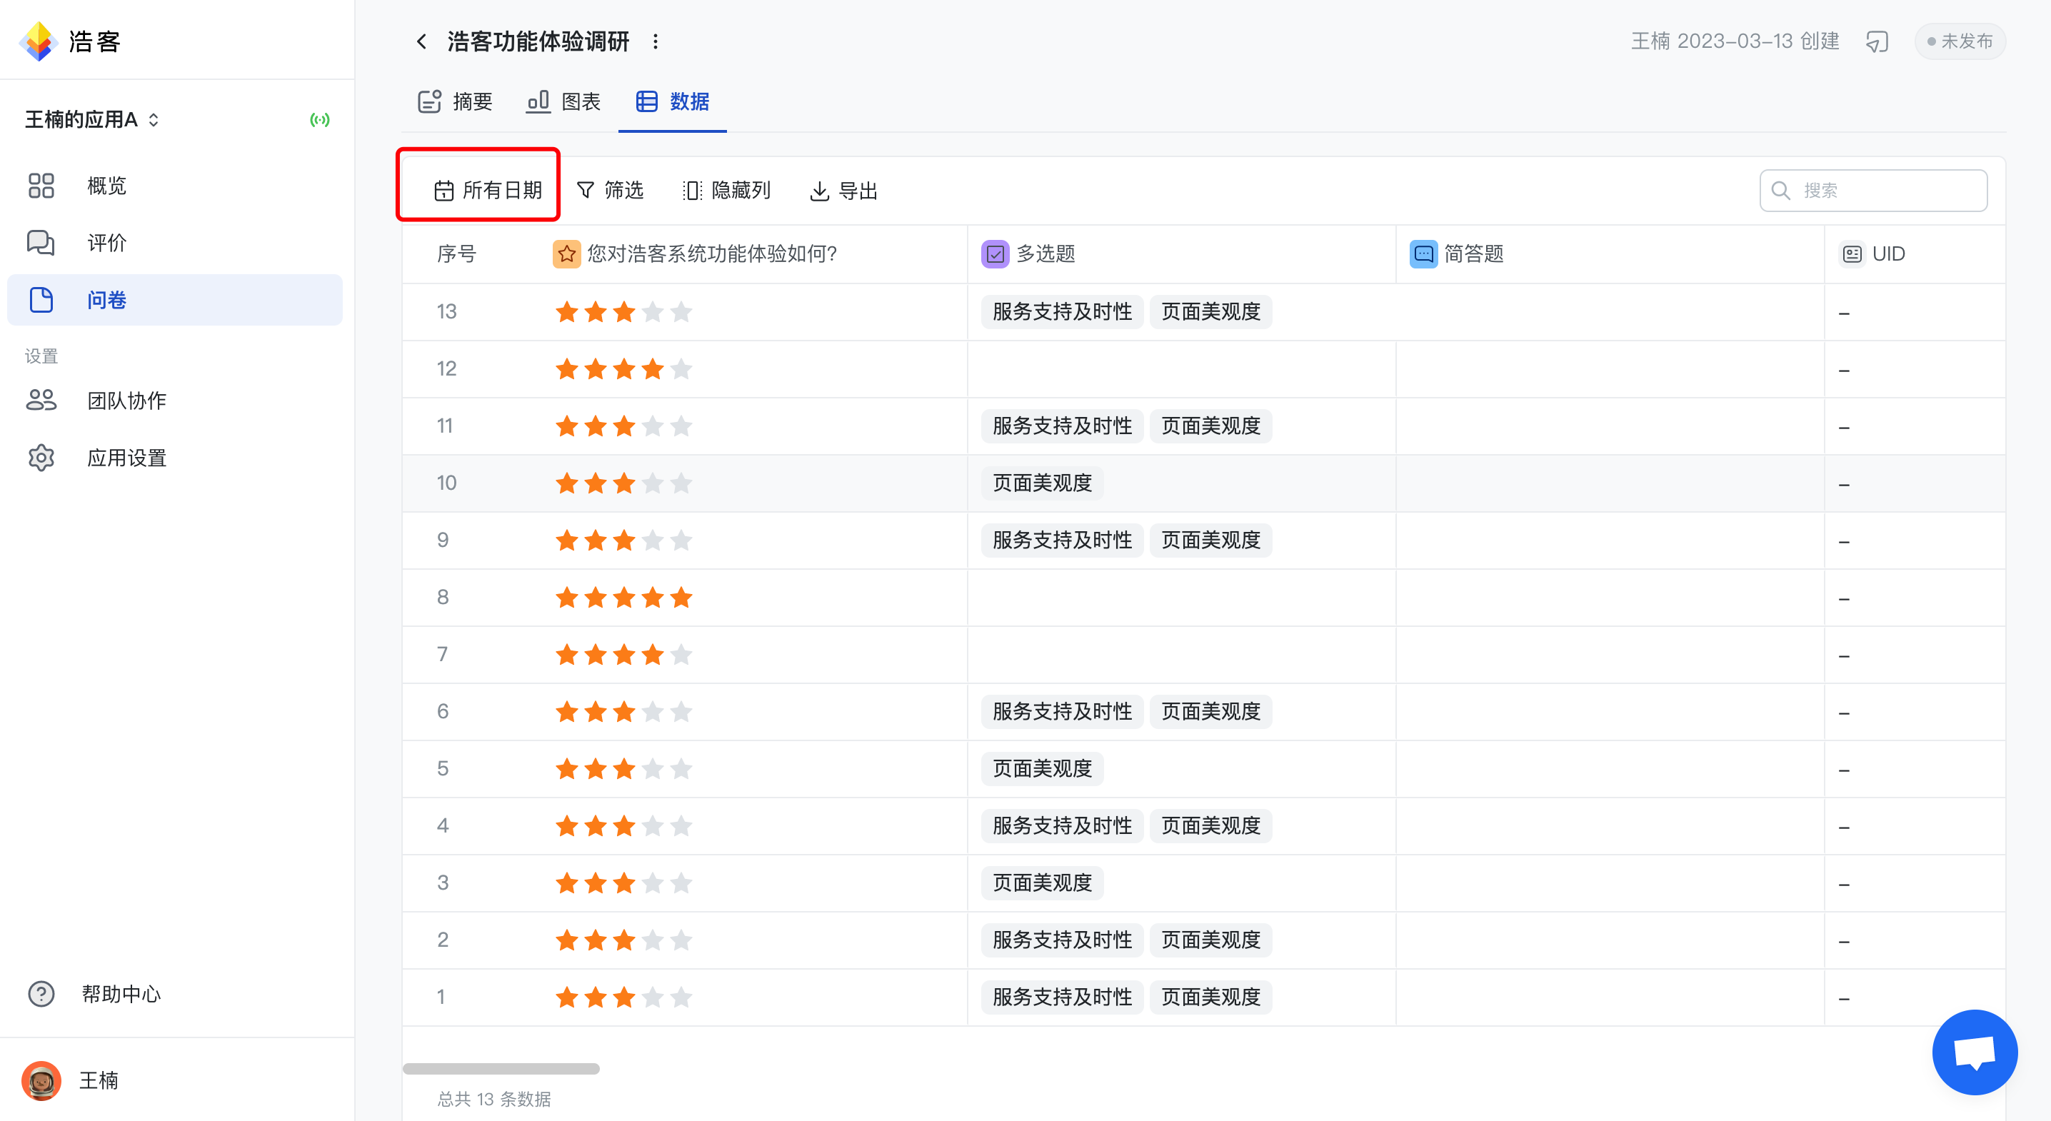
Task: Click the 页面美观度 tag in row 5
Action: 1042,769
